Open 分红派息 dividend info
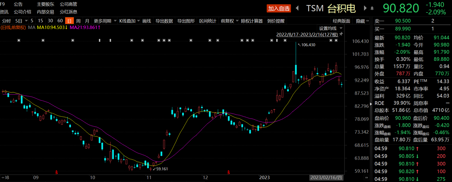 point(68,12)
